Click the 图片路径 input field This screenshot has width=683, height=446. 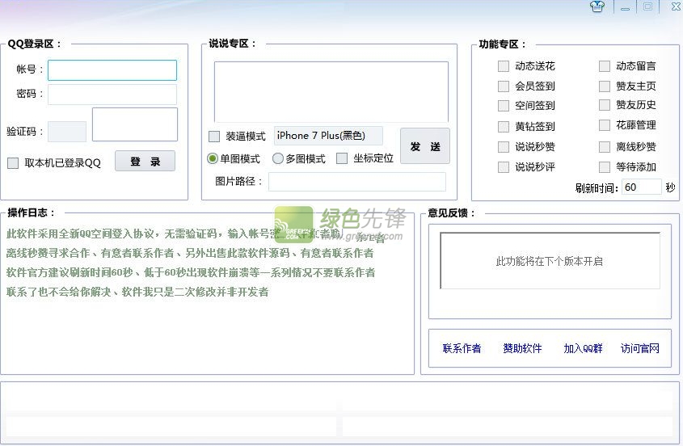click(x=356, y=182)
